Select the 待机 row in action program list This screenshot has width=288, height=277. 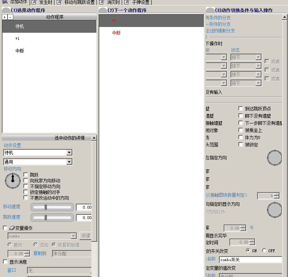(49, 26)
